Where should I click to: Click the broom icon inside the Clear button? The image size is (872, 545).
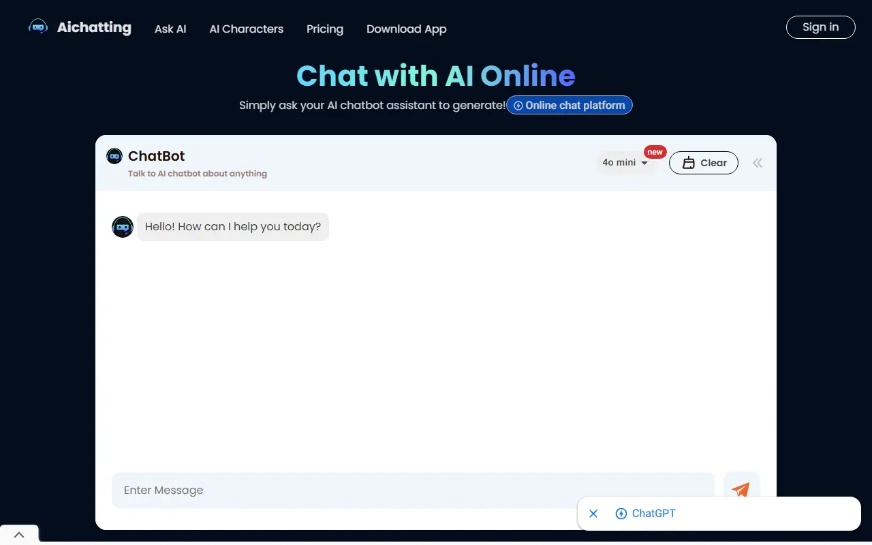(x=689, y=162)
